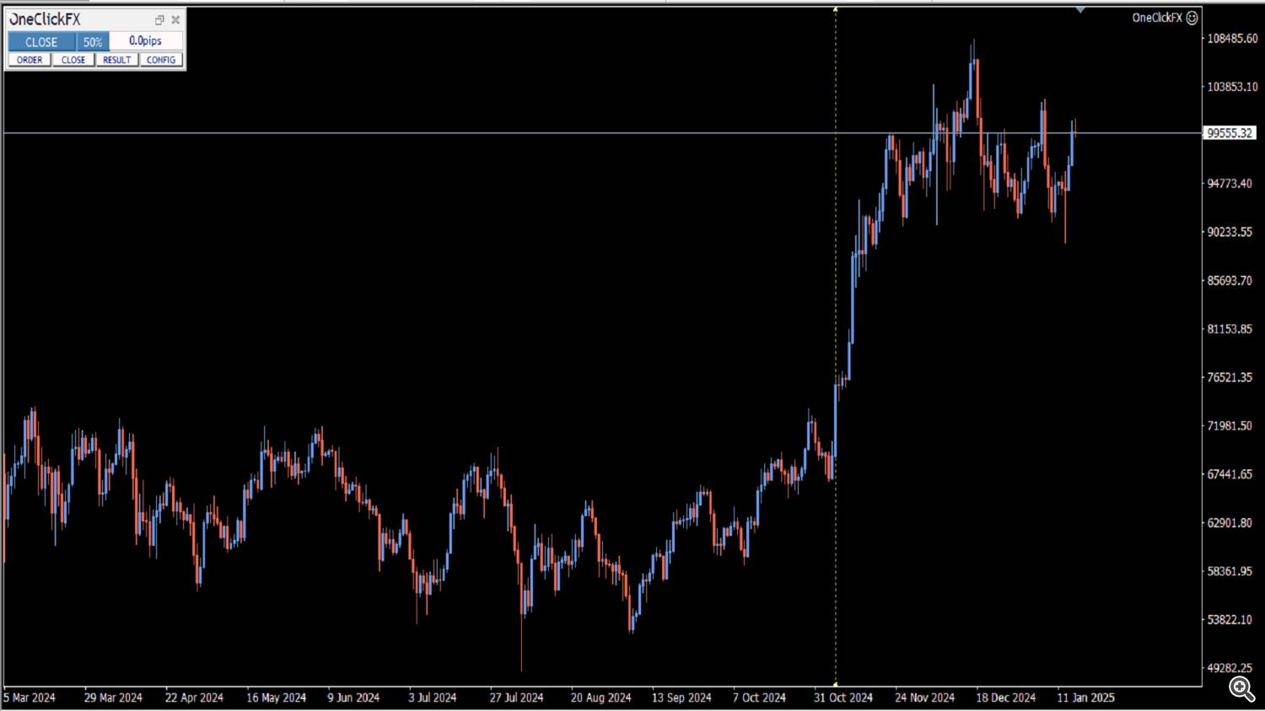Viewport: 1265px width, 711px height.
Task: Click the 90233.55 price scale label
Action: coord(1230,232)
